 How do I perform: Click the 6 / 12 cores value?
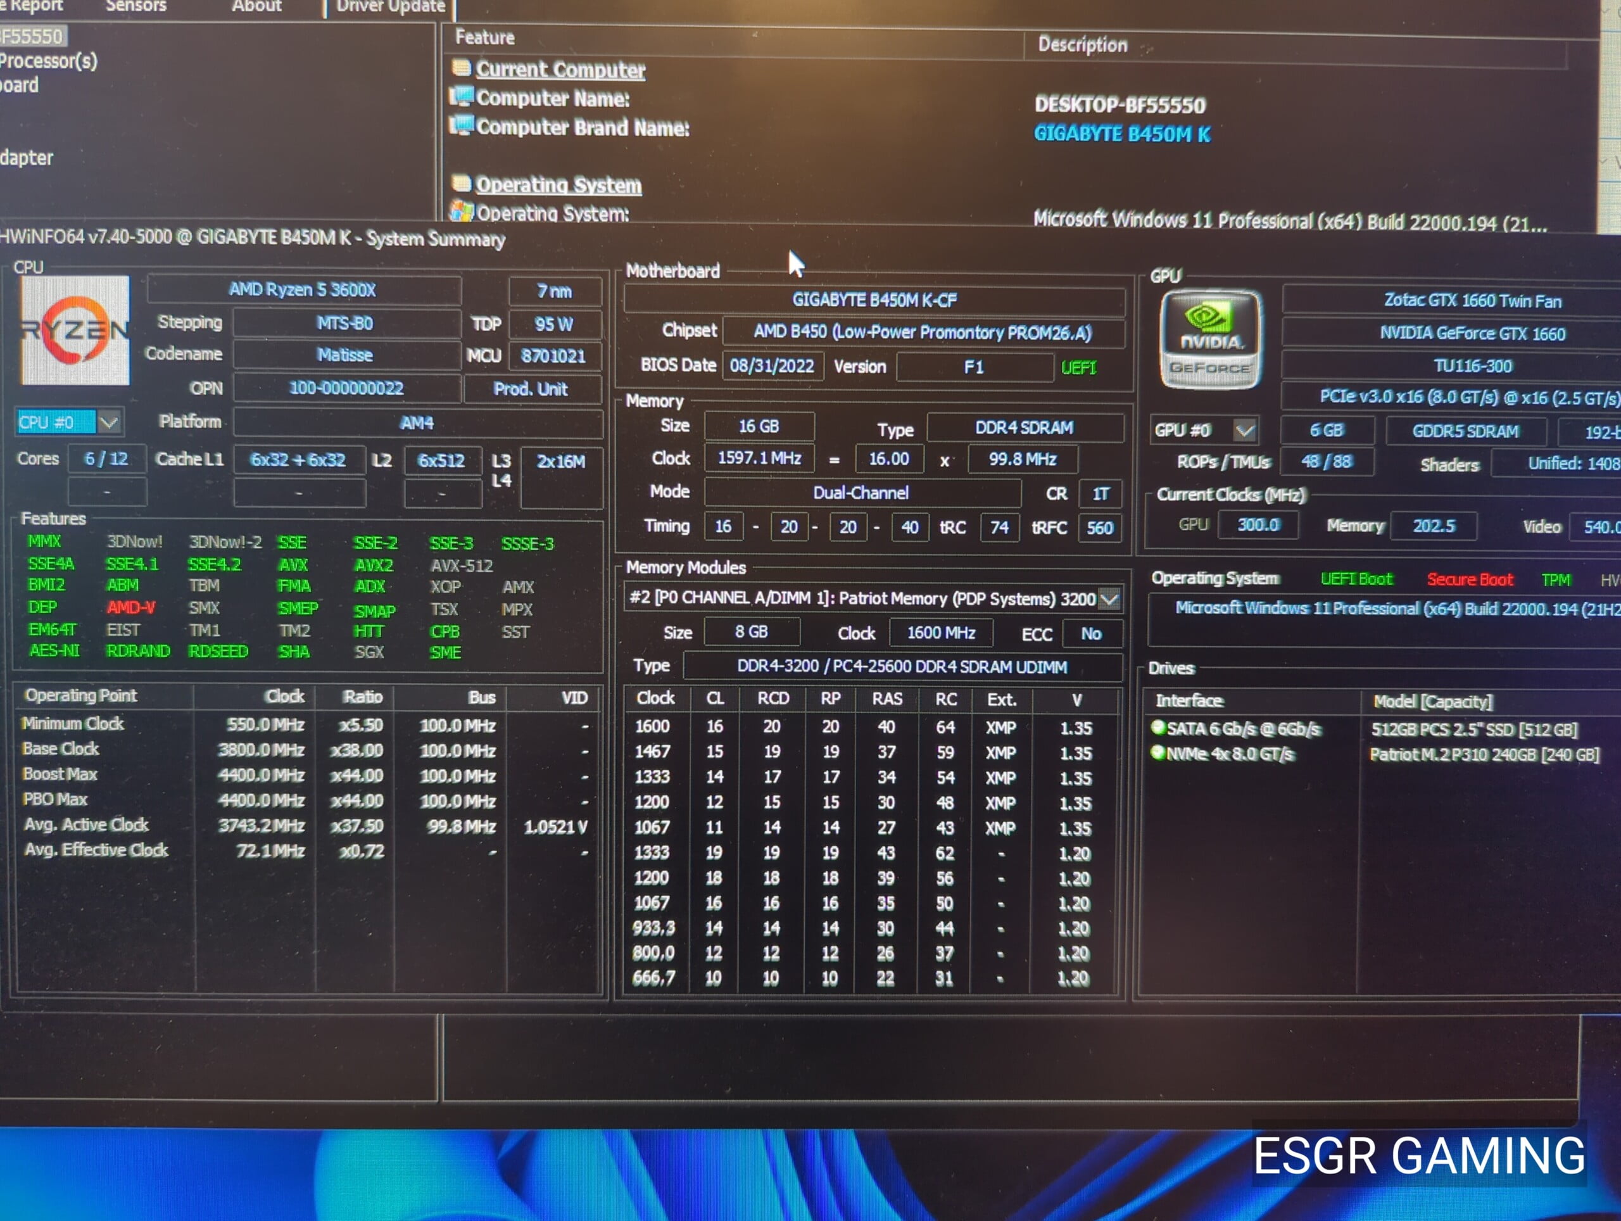106,459
